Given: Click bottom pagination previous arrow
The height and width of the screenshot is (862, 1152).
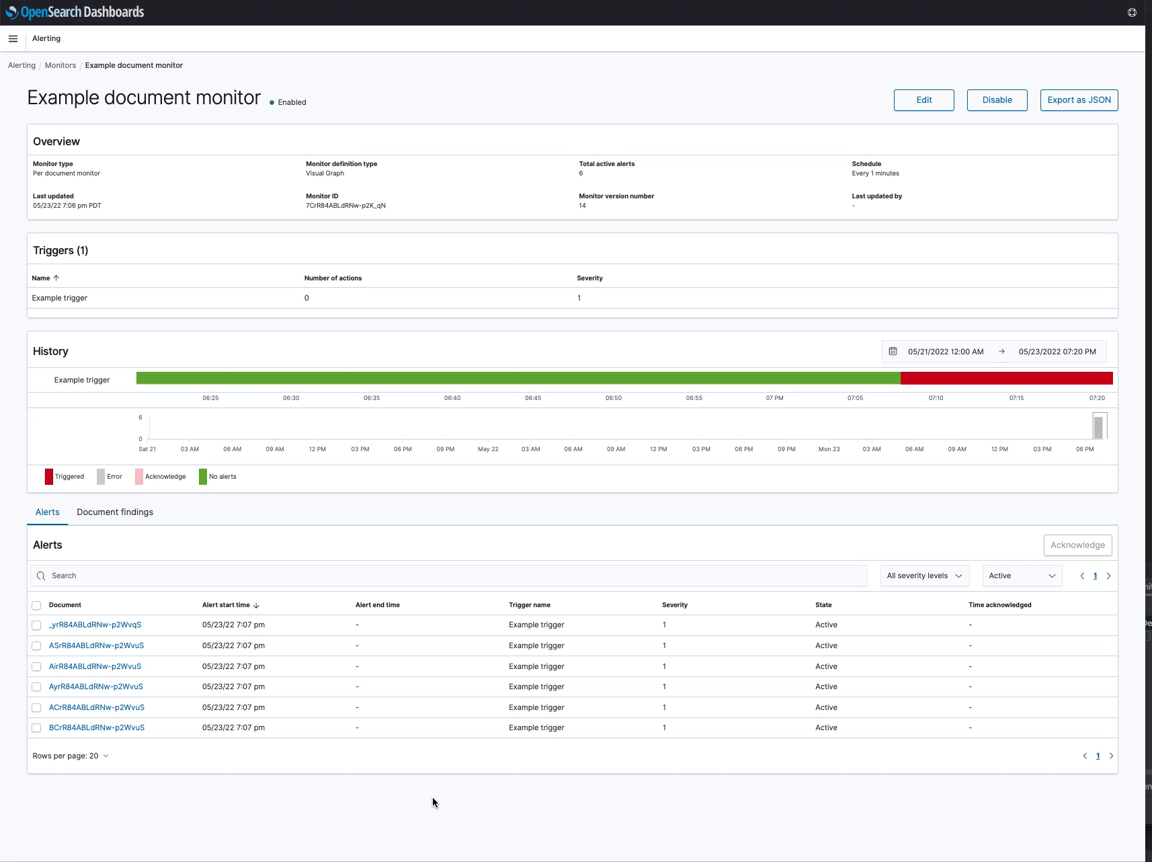Looking at the screenshot, I should pos(1085,756).
